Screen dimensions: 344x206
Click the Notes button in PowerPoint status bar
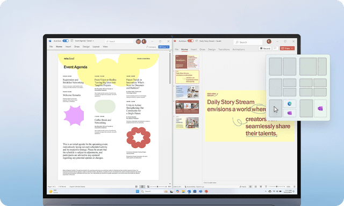(x=242, y=187)
